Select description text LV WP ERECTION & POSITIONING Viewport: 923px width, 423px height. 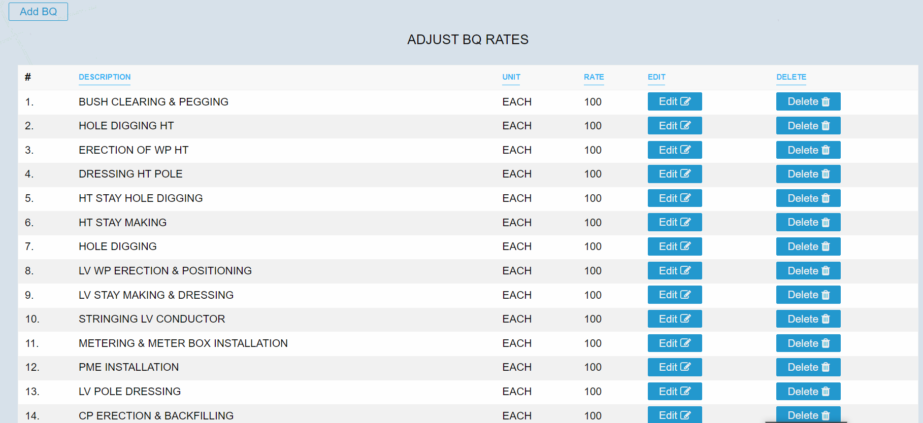click(x=165, y=271)
